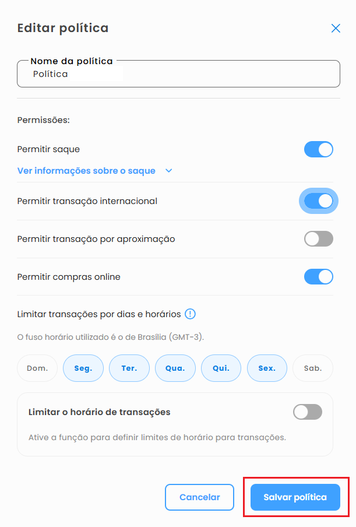The image size is (356, 527).
Task: Disable the Permitir saque toggle
Action: tap(319, 149)
